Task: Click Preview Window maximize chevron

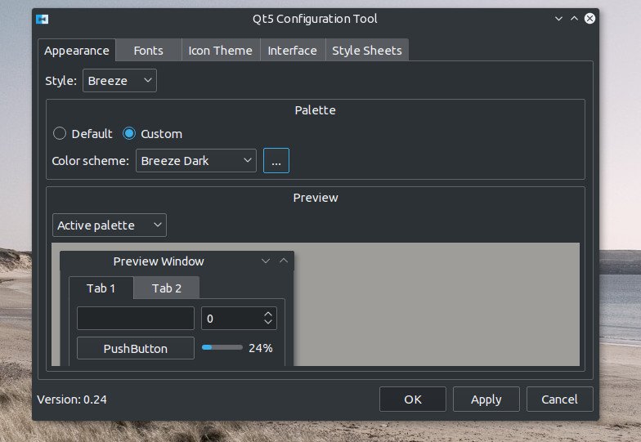Action: click(x=283, y=261)
